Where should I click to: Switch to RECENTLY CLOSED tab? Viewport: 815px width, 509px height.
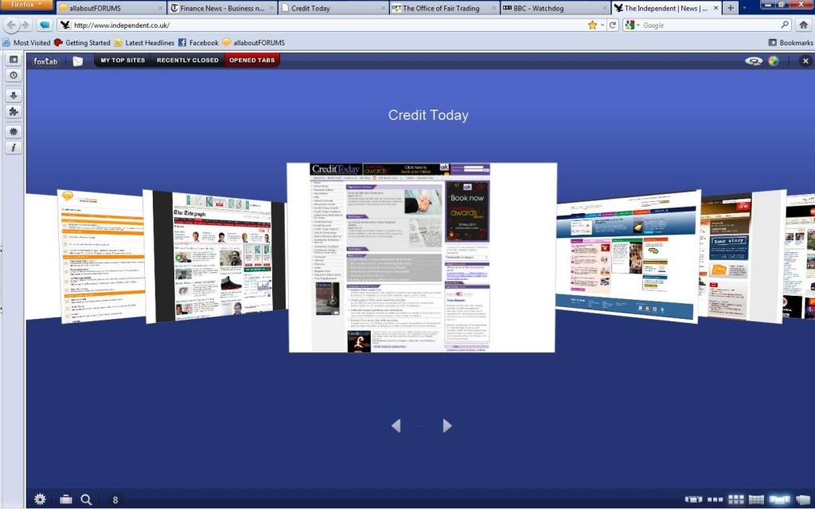(x=188, y=60)
